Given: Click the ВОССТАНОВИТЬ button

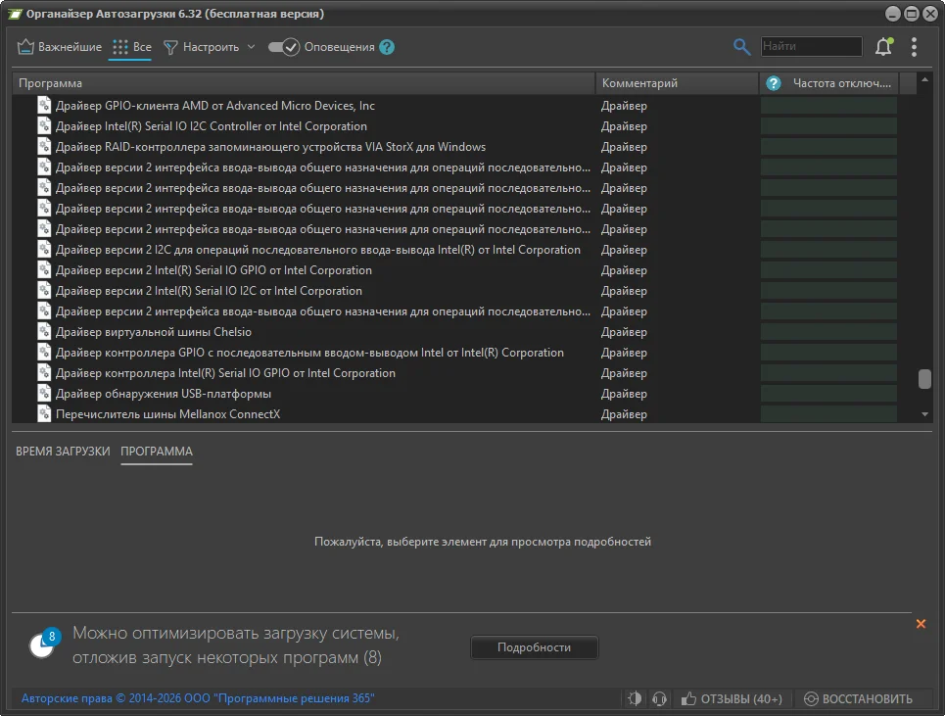Looking at the screenshot, I should (x=858, y=698).
